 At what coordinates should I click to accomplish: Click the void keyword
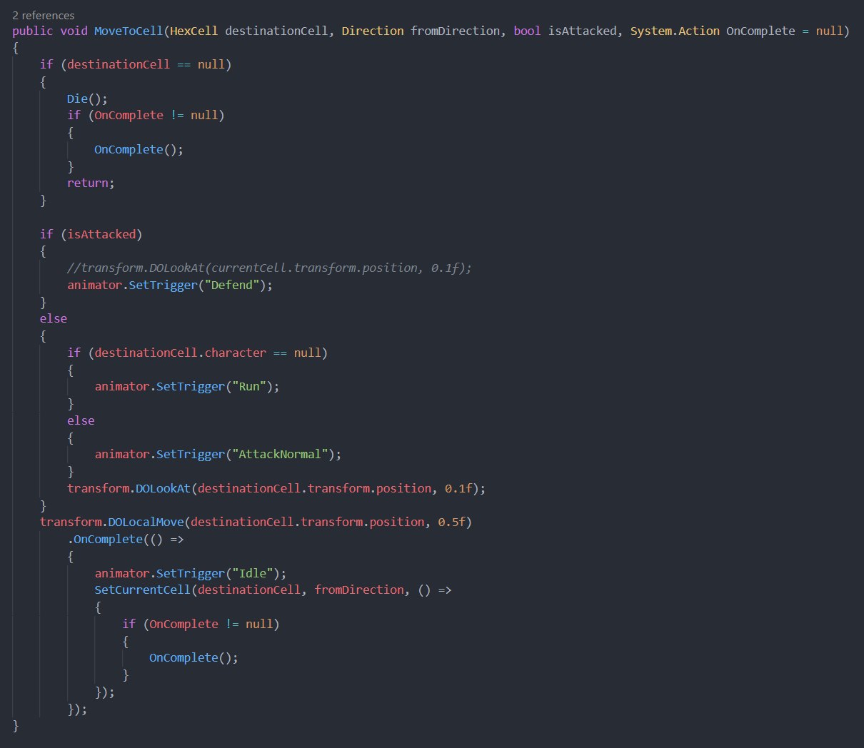(x=74, y=31)
